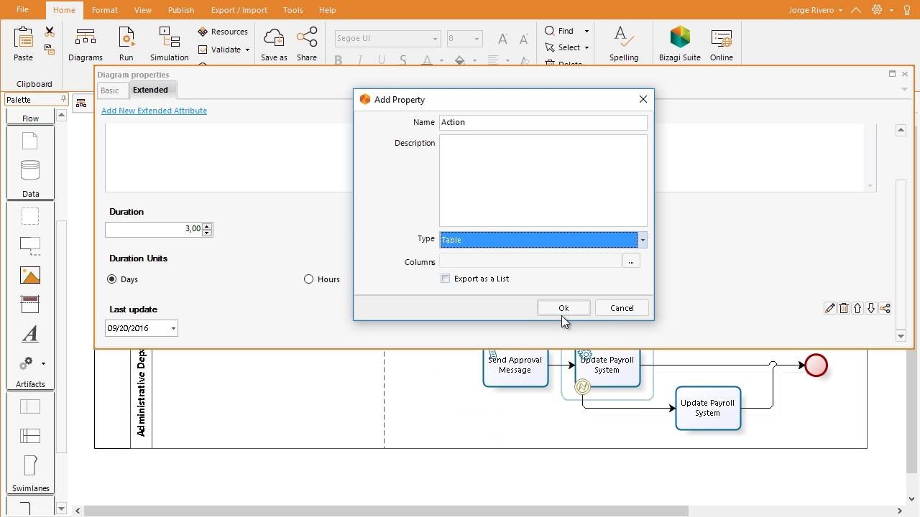This screenshot has width=920, height=517.
Task: Cancel the Add Property dialog
Action: 622,308
